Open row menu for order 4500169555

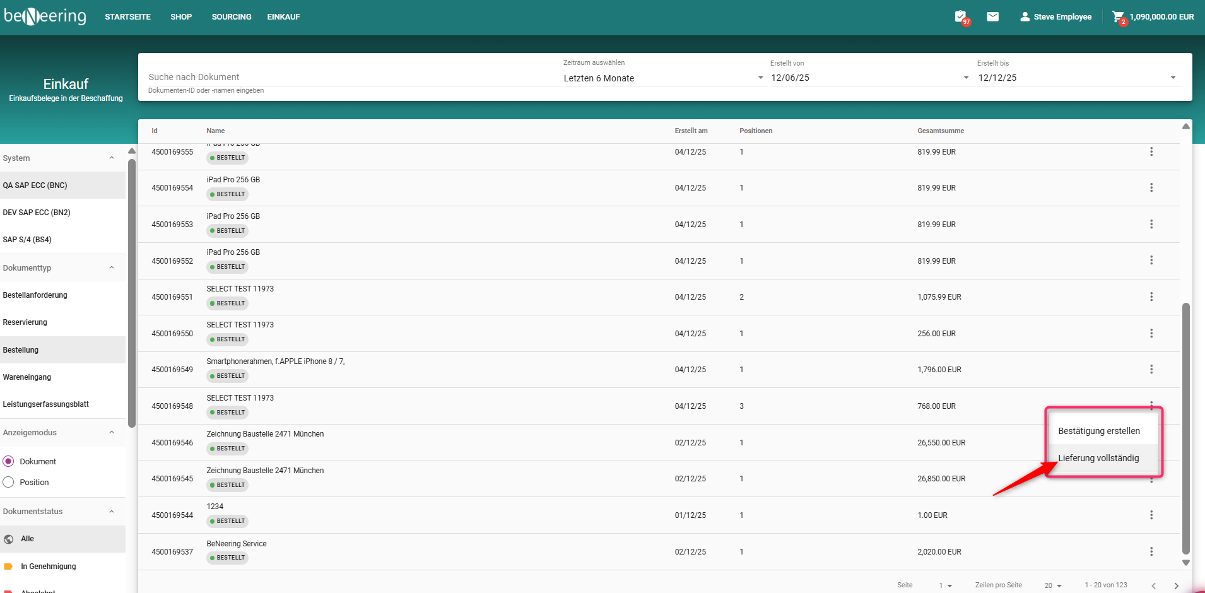click(1151, 151)
